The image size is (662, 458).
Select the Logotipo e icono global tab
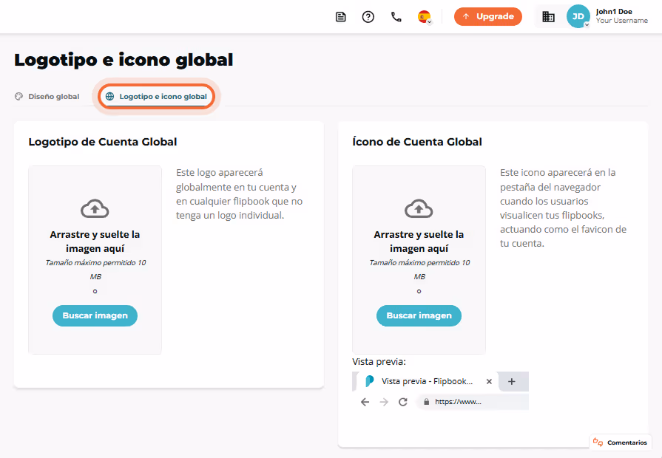coord(157,97)
